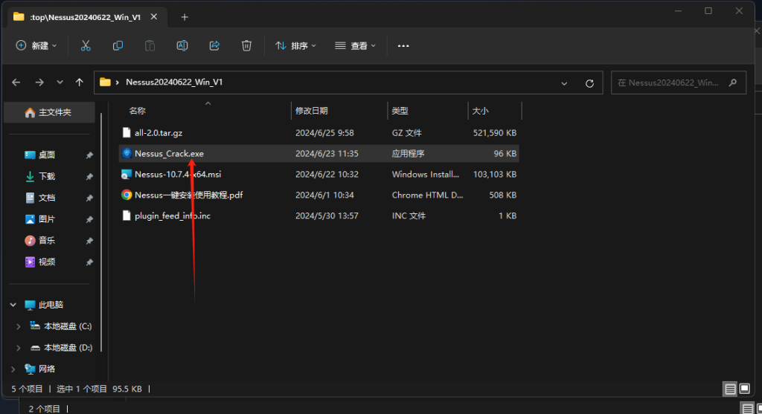Click the navigation pane scrollbar
This screenshot has width=762, height=414.
click(x=101, y=232)
